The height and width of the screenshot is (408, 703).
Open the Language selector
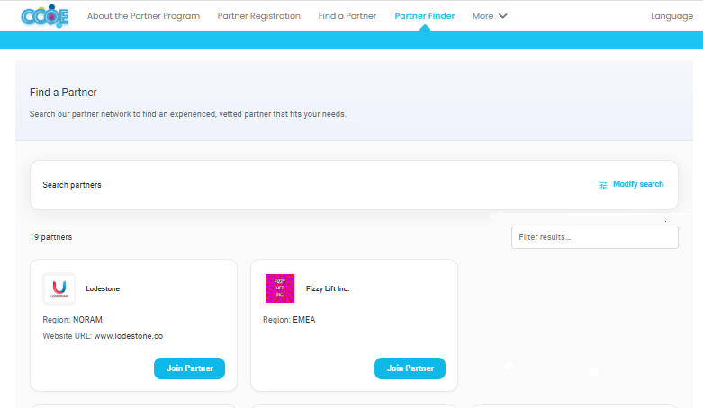pyautogui.click(x=672, y=16)
